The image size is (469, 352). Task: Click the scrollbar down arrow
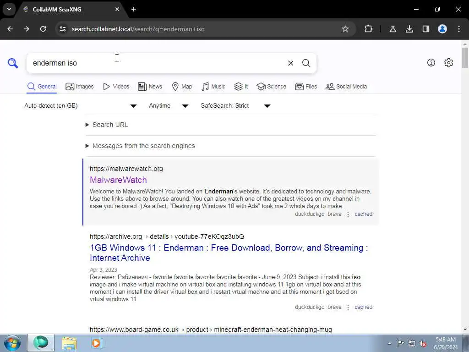[x=465, y=330]
